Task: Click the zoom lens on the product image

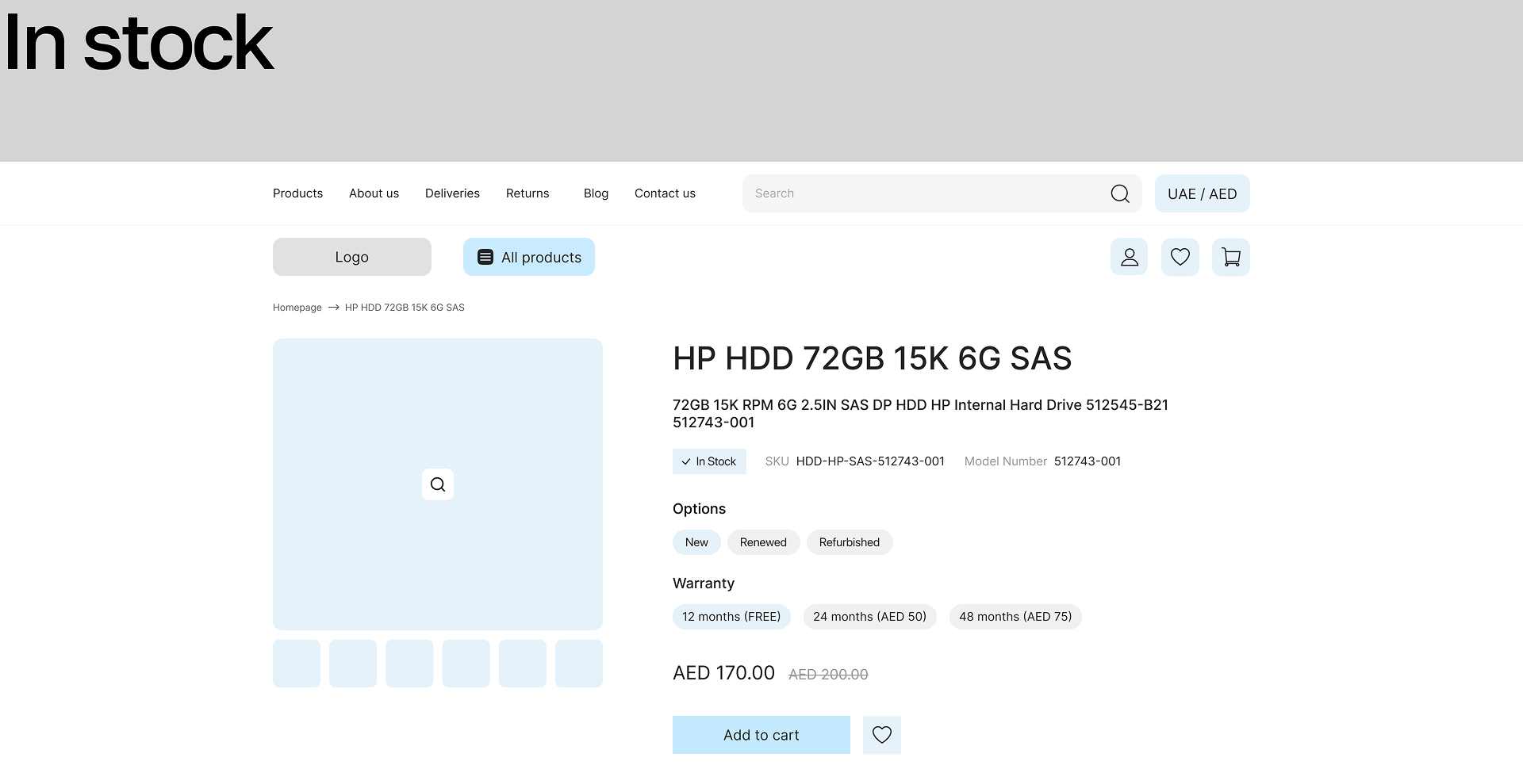Action: [x=437, y=484]
